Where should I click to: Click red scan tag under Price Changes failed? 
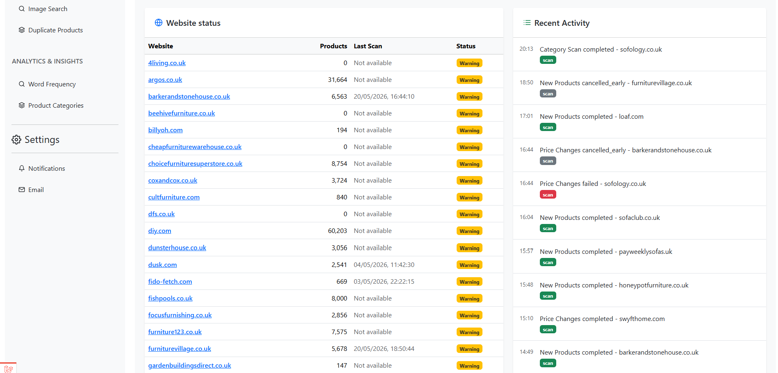[x=548, y=195]
